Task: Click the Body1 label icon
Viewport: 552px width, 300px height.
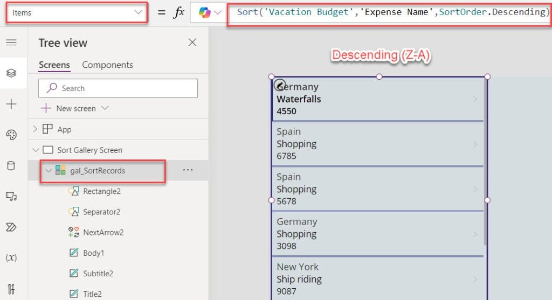Action: (73, 253)
